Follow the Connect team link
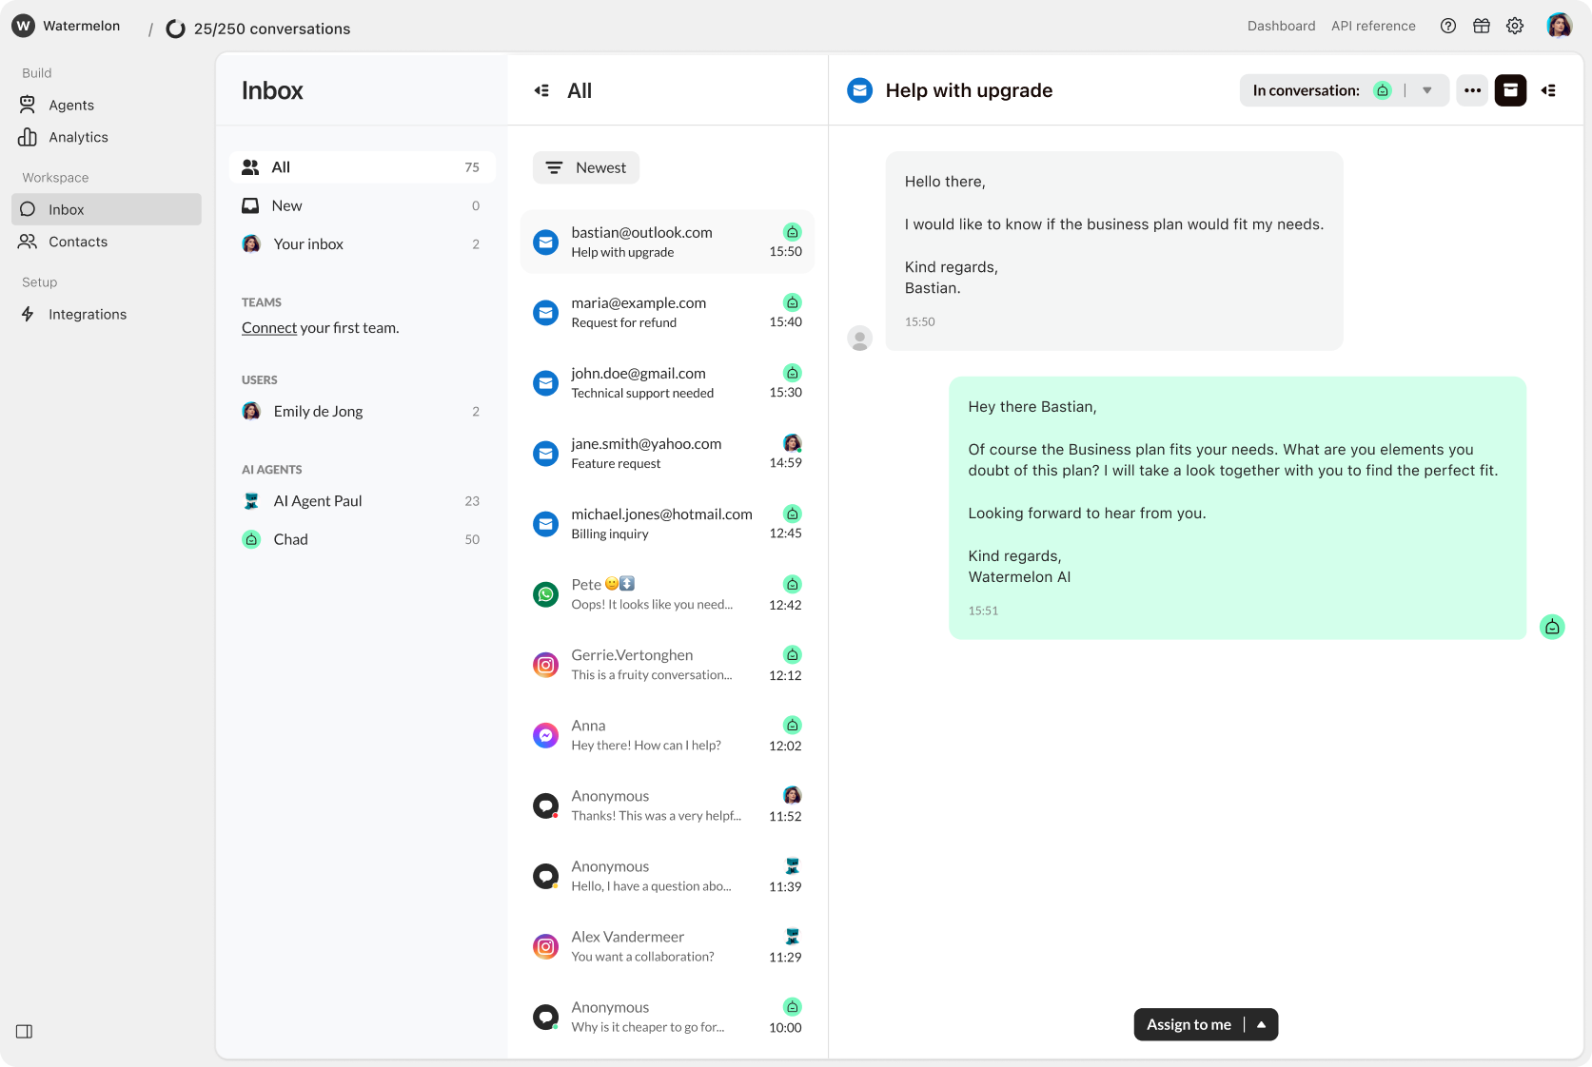This screenshot has height=1067, width=1592. click(269, 328)
